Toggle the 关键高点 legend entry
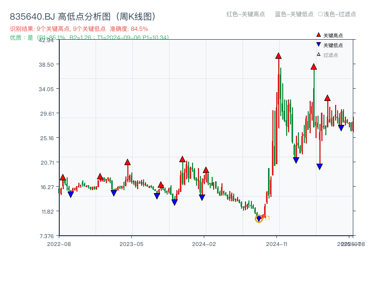The image size is (392, 294). 329,35
